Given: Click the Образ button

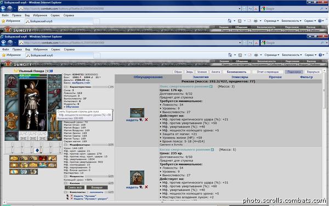Looking at the screenshot, I should point(178,72).
